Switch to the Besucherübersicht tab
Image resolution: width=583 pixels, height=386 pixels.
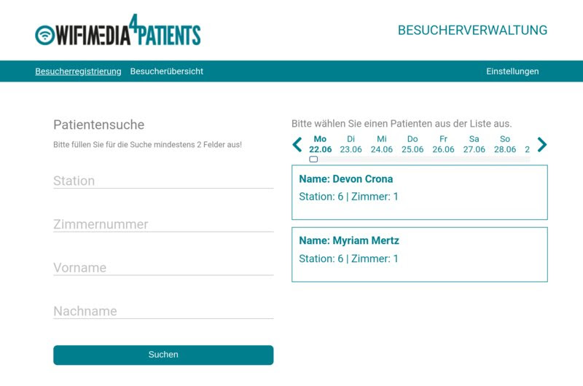(x=167, y=71)
